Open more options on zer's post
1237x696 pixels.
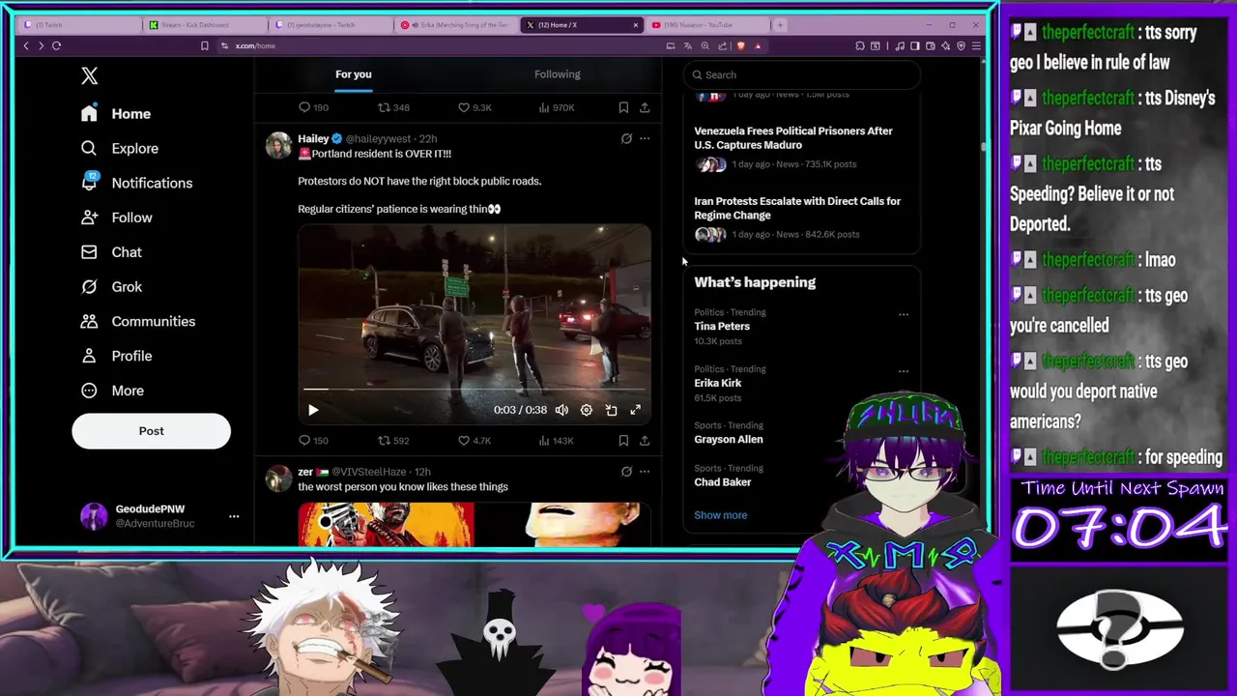(645, 472)
